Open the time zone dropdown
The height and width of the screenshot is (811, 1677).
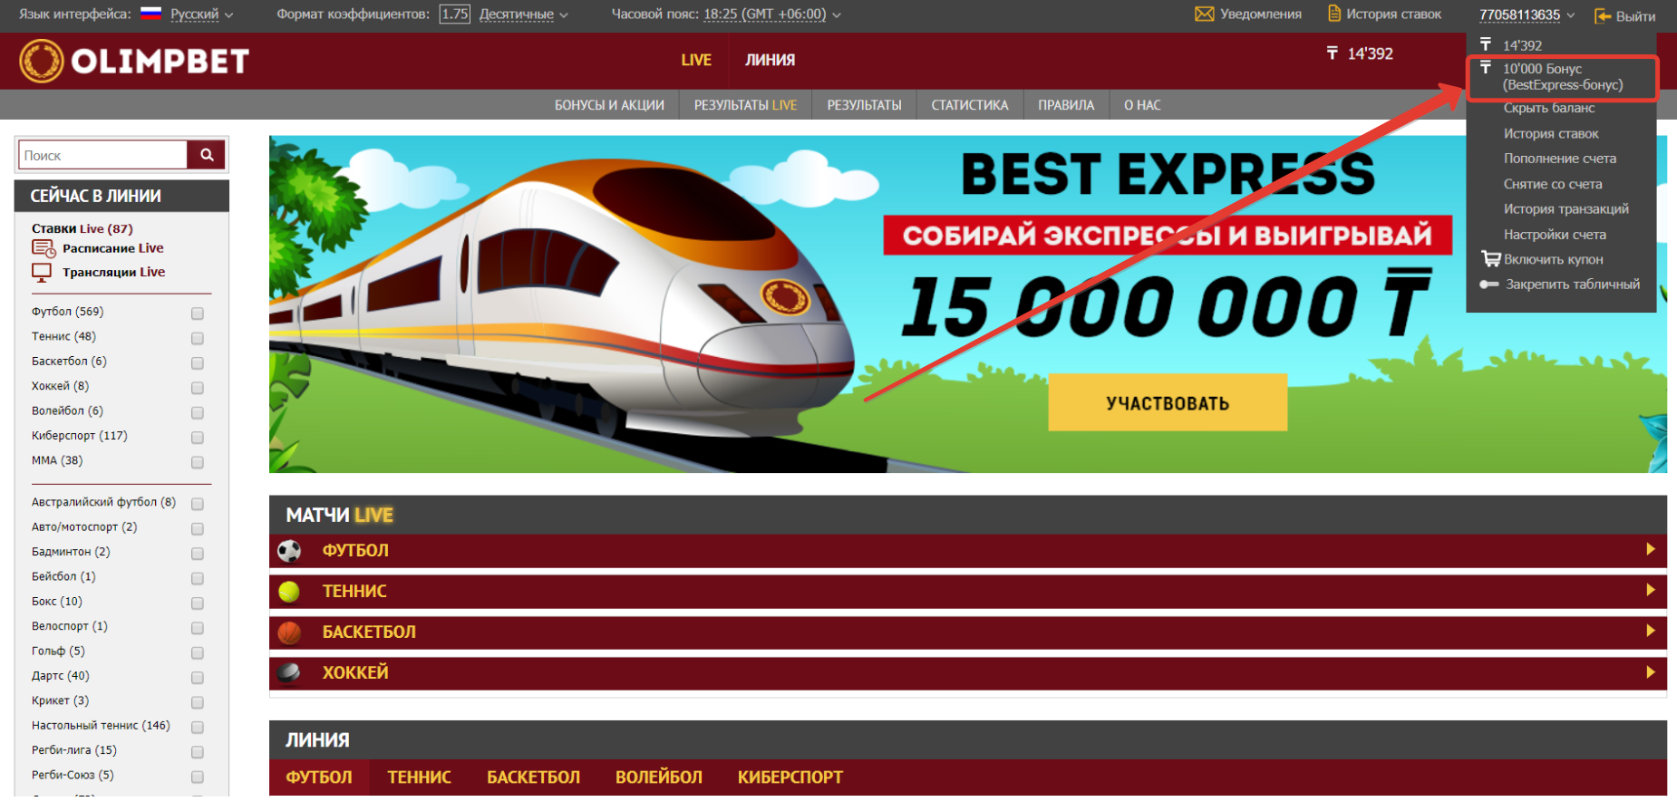(772, 14)
